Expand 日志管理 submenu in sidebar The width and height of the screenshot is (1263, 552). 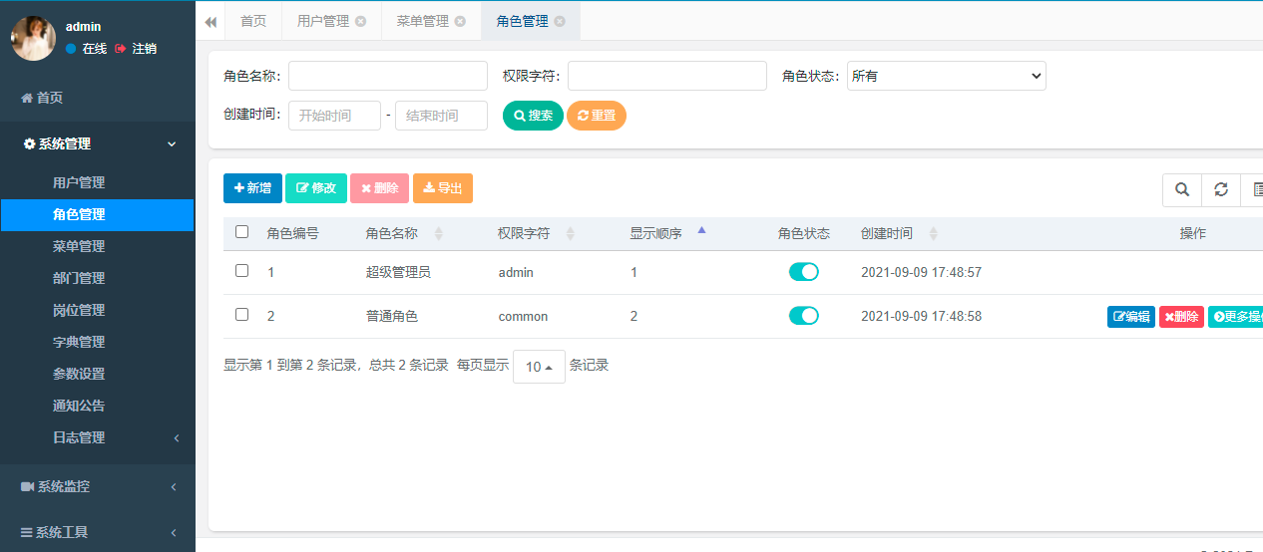click(98, 437)
